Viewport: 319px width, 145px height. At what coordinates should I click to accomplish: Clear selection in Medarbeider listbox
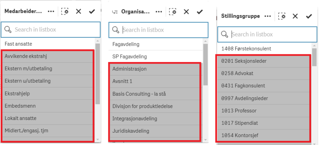pyautogui.click(x=65, y=12)
